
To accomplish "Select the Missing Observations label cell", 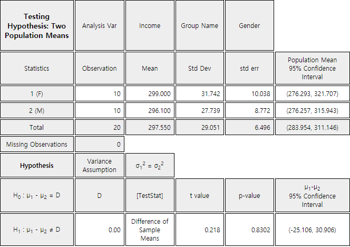I will click(37, 145).
